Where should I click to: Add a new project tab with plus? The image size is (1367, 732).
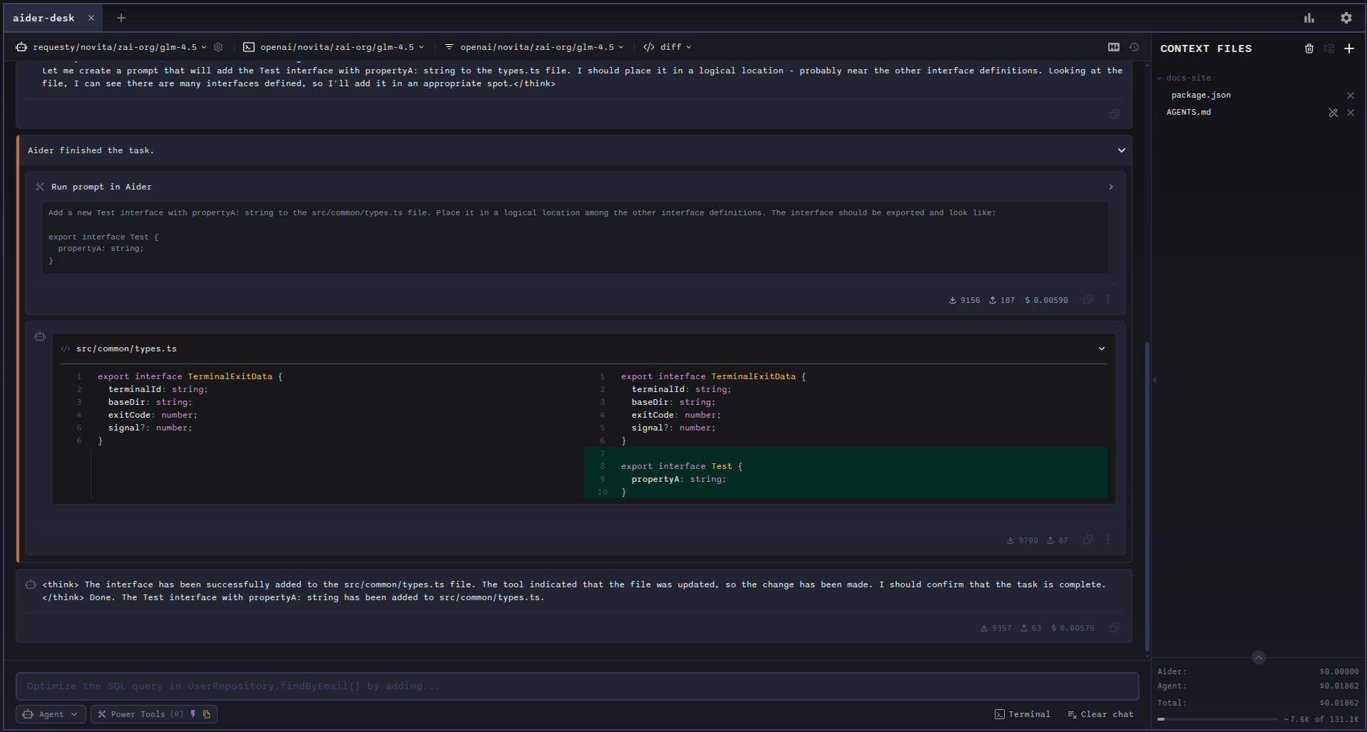[x=121, y=18]
